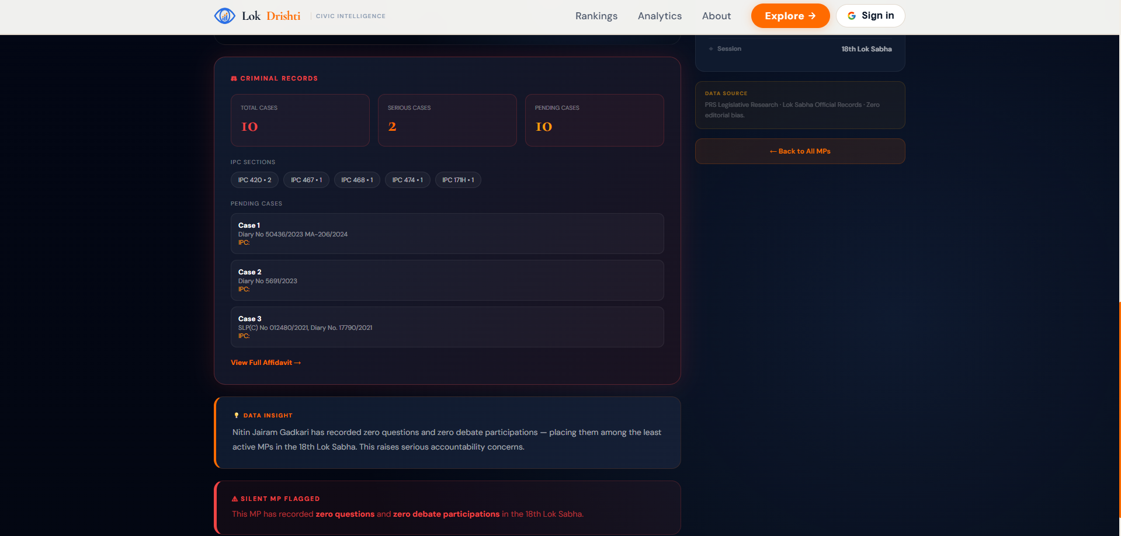Click the Google icon in Sign in button

(852, 16)
